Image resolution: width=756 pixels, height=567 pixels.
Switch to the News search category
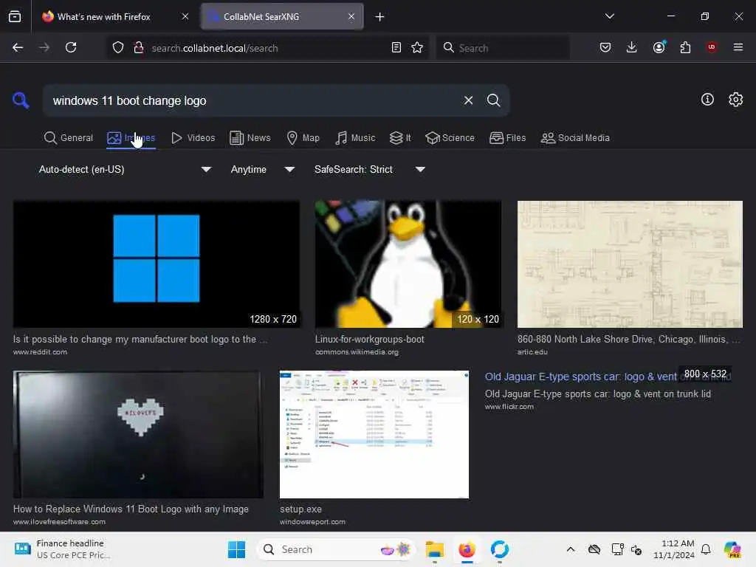click(250, 138)
